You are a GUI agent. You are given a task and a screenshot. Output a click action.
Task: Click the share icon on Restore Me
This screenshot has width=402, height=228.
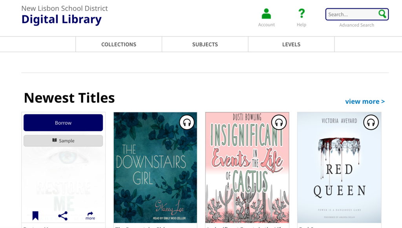pos(63,216)
